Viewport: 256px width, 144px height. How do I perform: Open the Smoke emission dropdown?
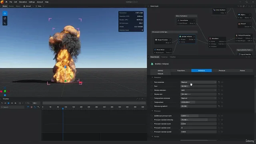(x=198, y=90)
